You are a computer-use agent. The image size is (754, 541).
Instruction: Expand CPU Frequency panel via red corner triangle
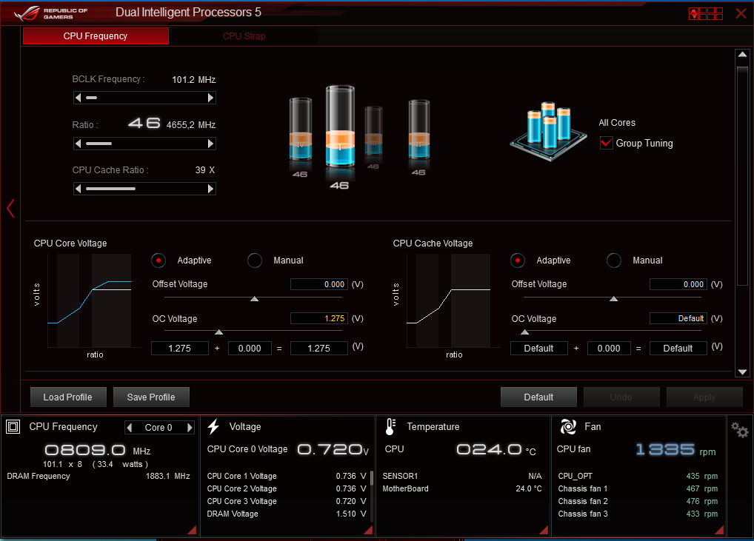(192, 530)
